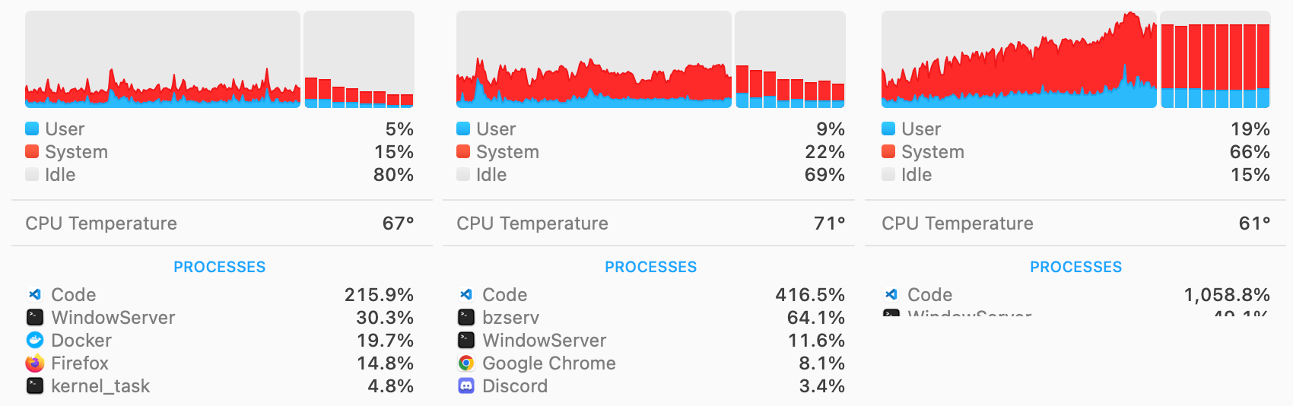Viewport: 1293px width, 406px height.
Task: Open the PROCESSES header above bzserv
Action: coord(650,267)
